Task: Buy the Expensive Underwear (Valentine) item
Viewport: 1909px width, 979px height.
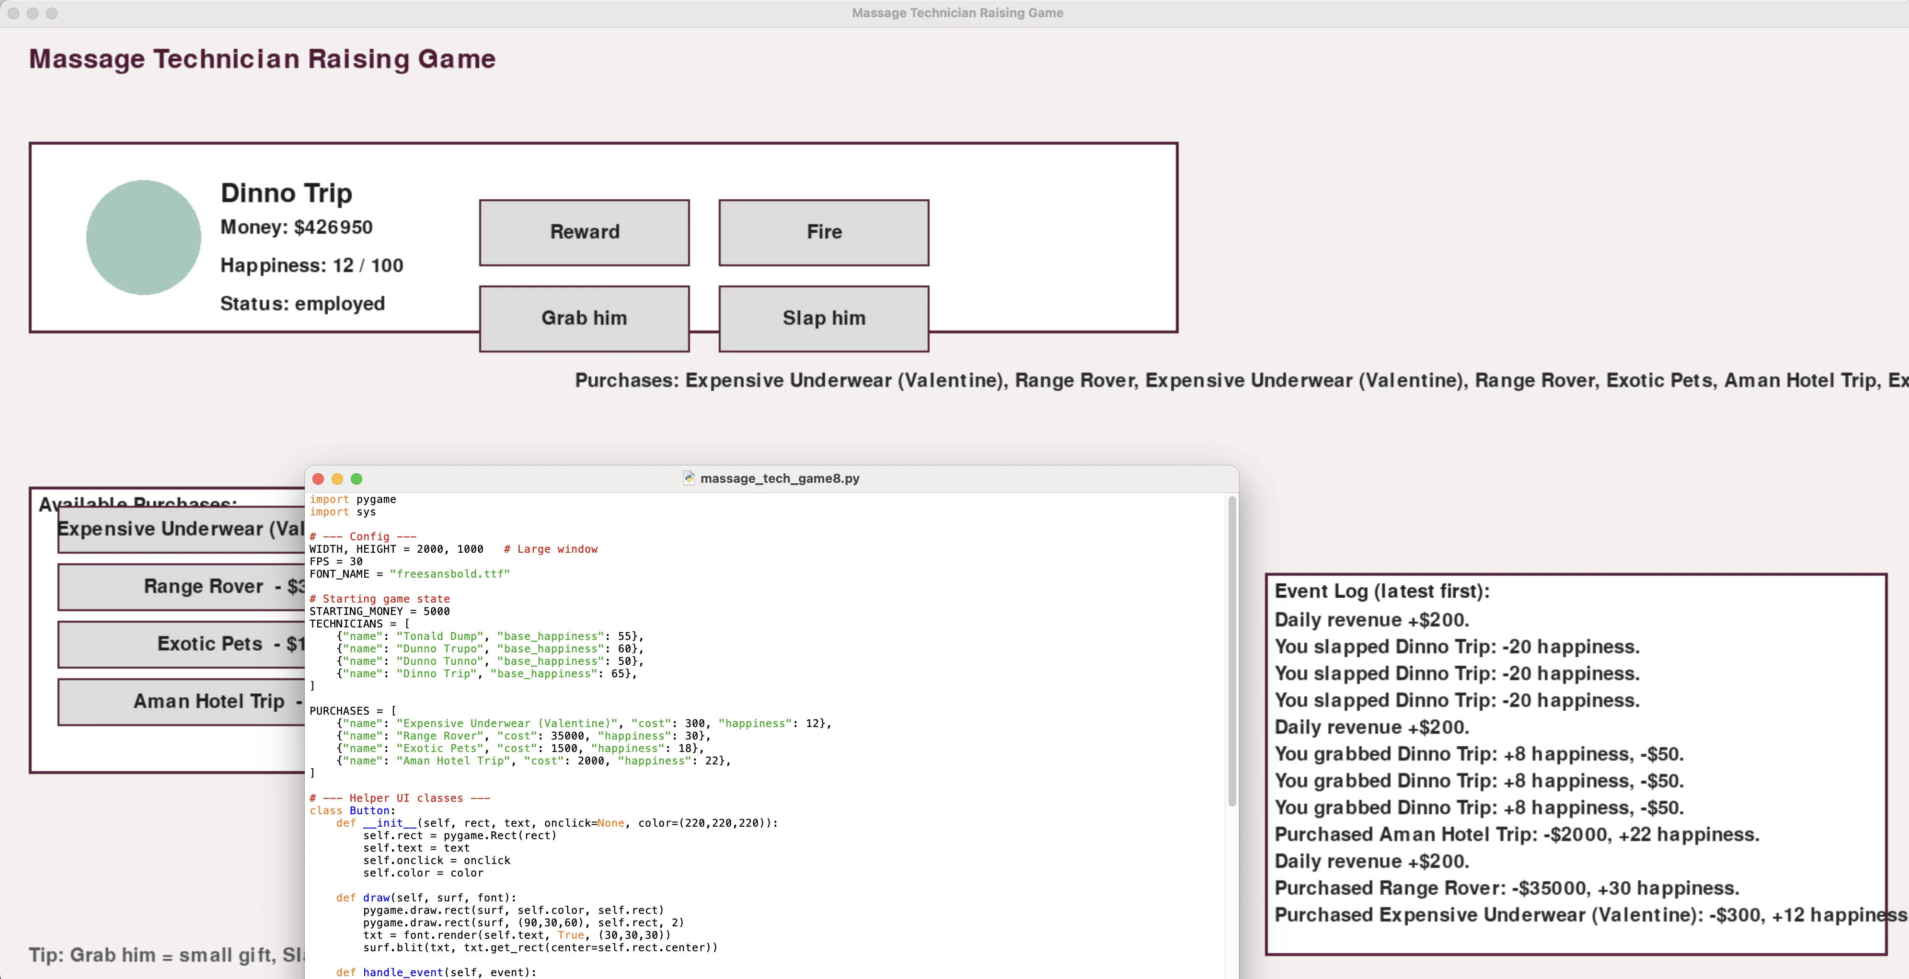Action: click(x=181, y=529)
